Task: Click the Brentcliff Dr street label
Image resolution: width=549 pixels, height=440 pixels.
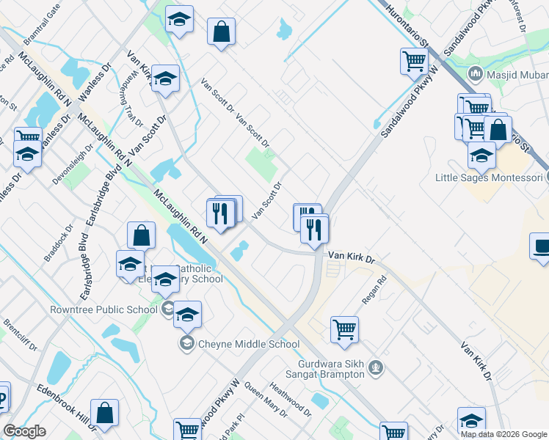Action: 21,334
